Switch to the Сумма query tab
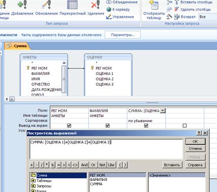 coord(18,46)
